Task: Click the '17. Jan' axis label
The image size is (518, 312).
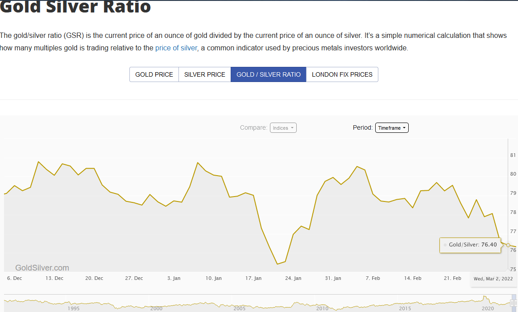Action: click(x=253, y=278)
